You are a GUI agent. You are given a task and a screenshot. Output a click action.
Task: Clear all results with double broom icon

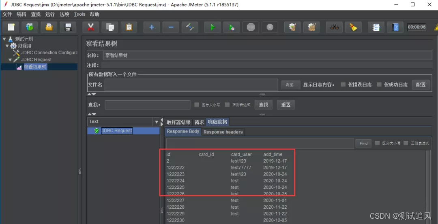311,27
